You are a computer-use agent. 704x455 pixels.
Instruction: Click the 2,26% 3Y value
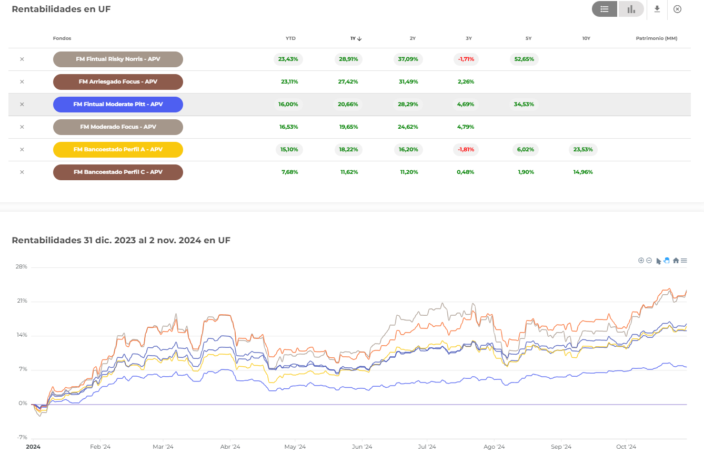click(x=466, y=82)
